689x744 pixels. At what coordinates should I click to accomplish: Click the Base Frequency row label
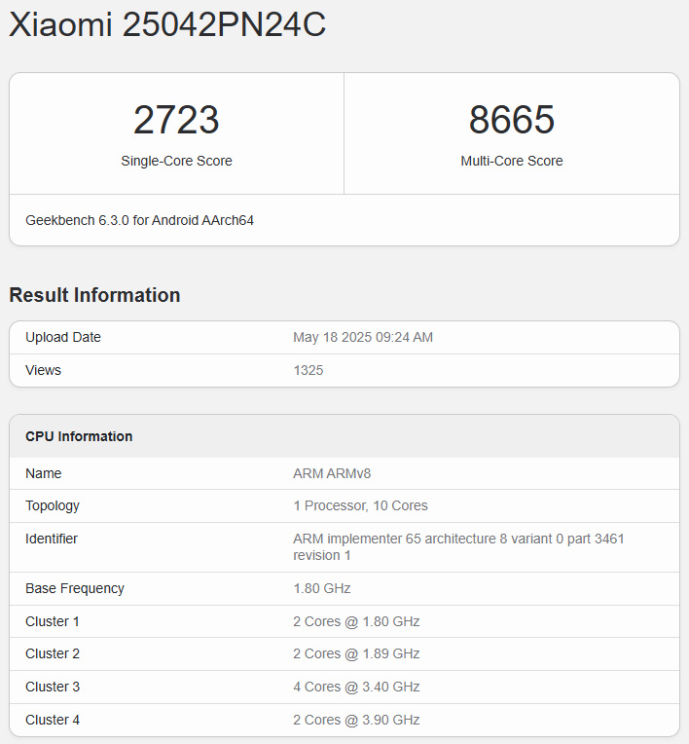75,588
